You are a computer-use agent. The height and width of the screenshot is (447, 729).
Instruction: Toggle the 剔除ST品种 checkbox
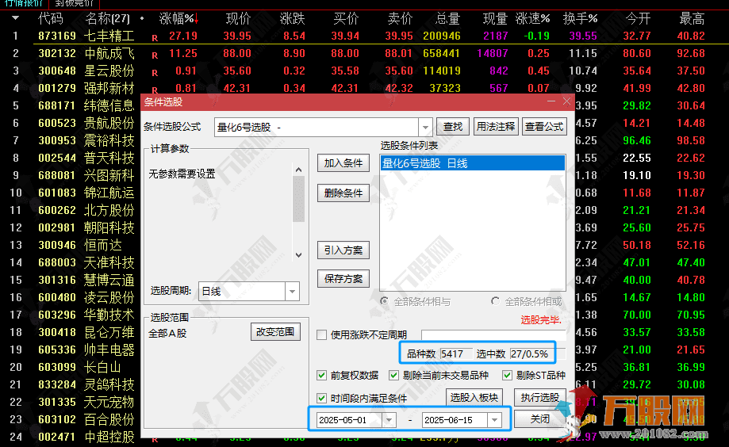pyautogui.click(x=507, y=375)
